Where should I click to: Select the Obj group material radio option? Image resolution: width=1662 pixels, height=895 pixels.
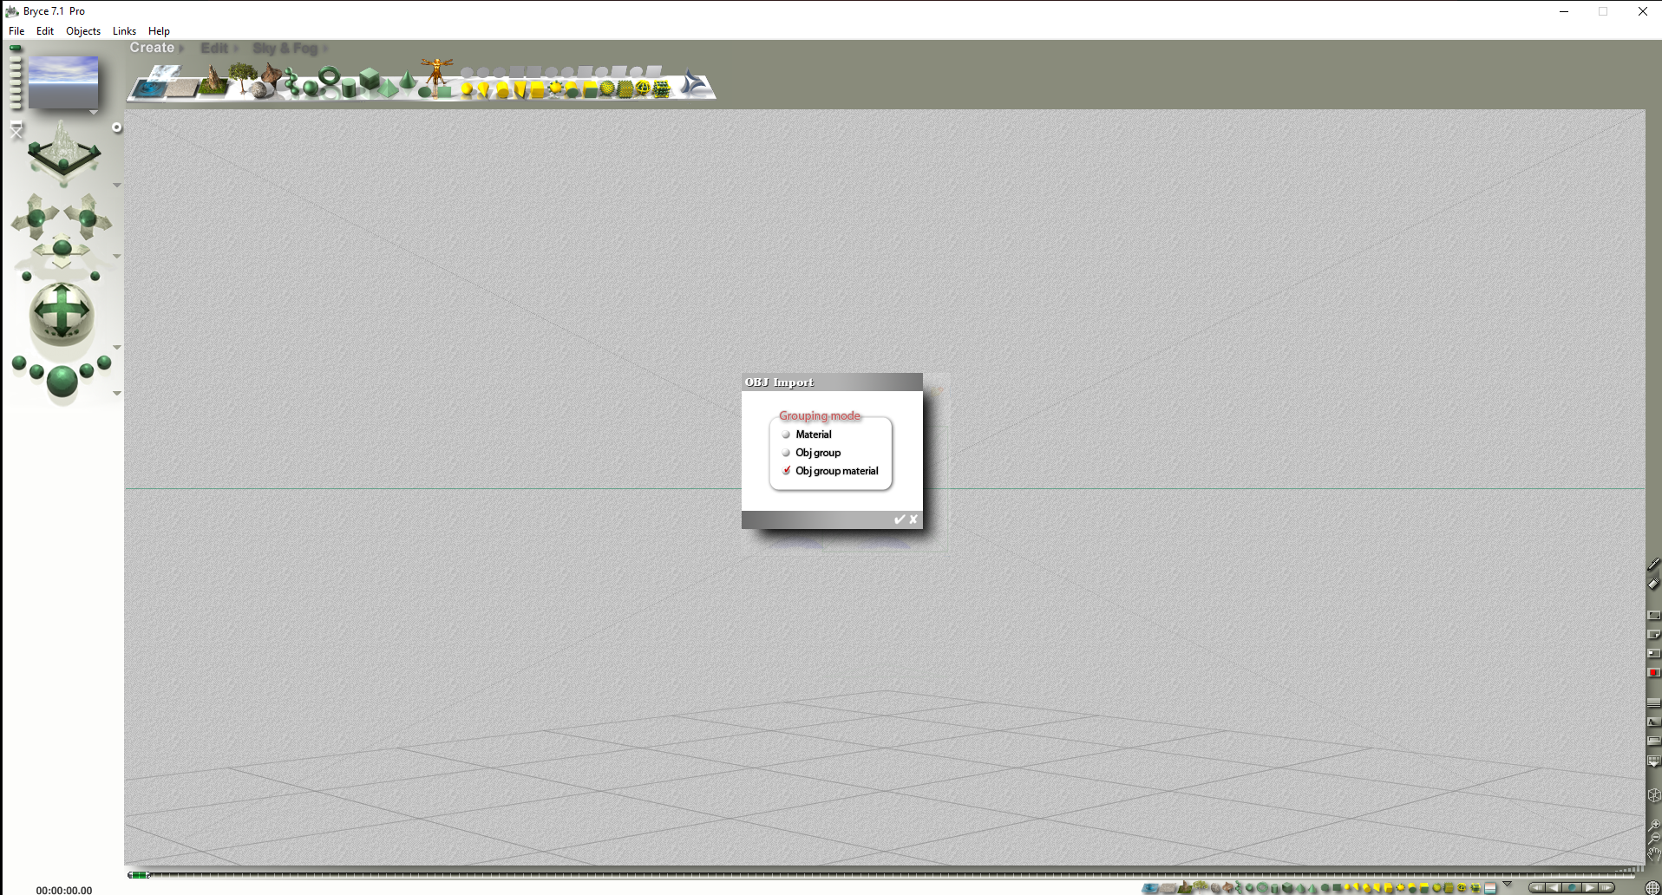click(786, 471)
